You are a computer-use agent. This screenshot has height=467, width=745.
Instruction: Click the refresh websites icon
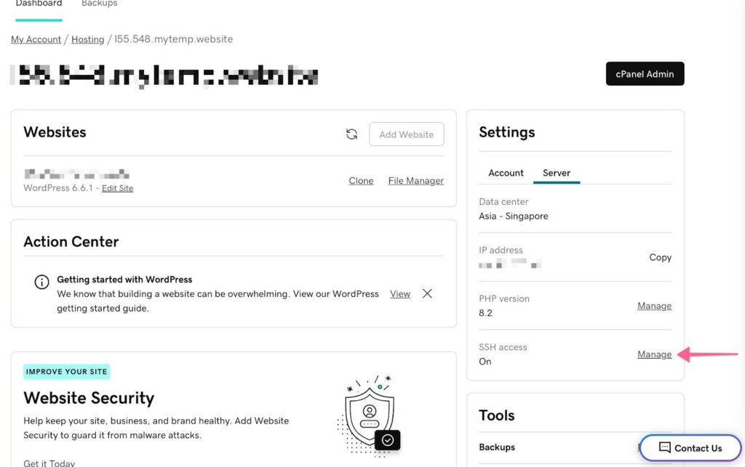351,134
